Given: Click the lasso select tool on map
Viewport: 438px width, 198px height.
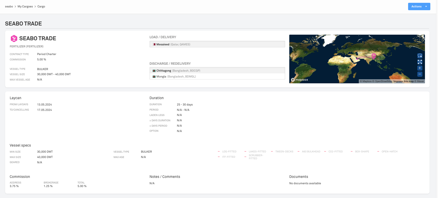Looking at the screenshot, I should tap(420, 56).
